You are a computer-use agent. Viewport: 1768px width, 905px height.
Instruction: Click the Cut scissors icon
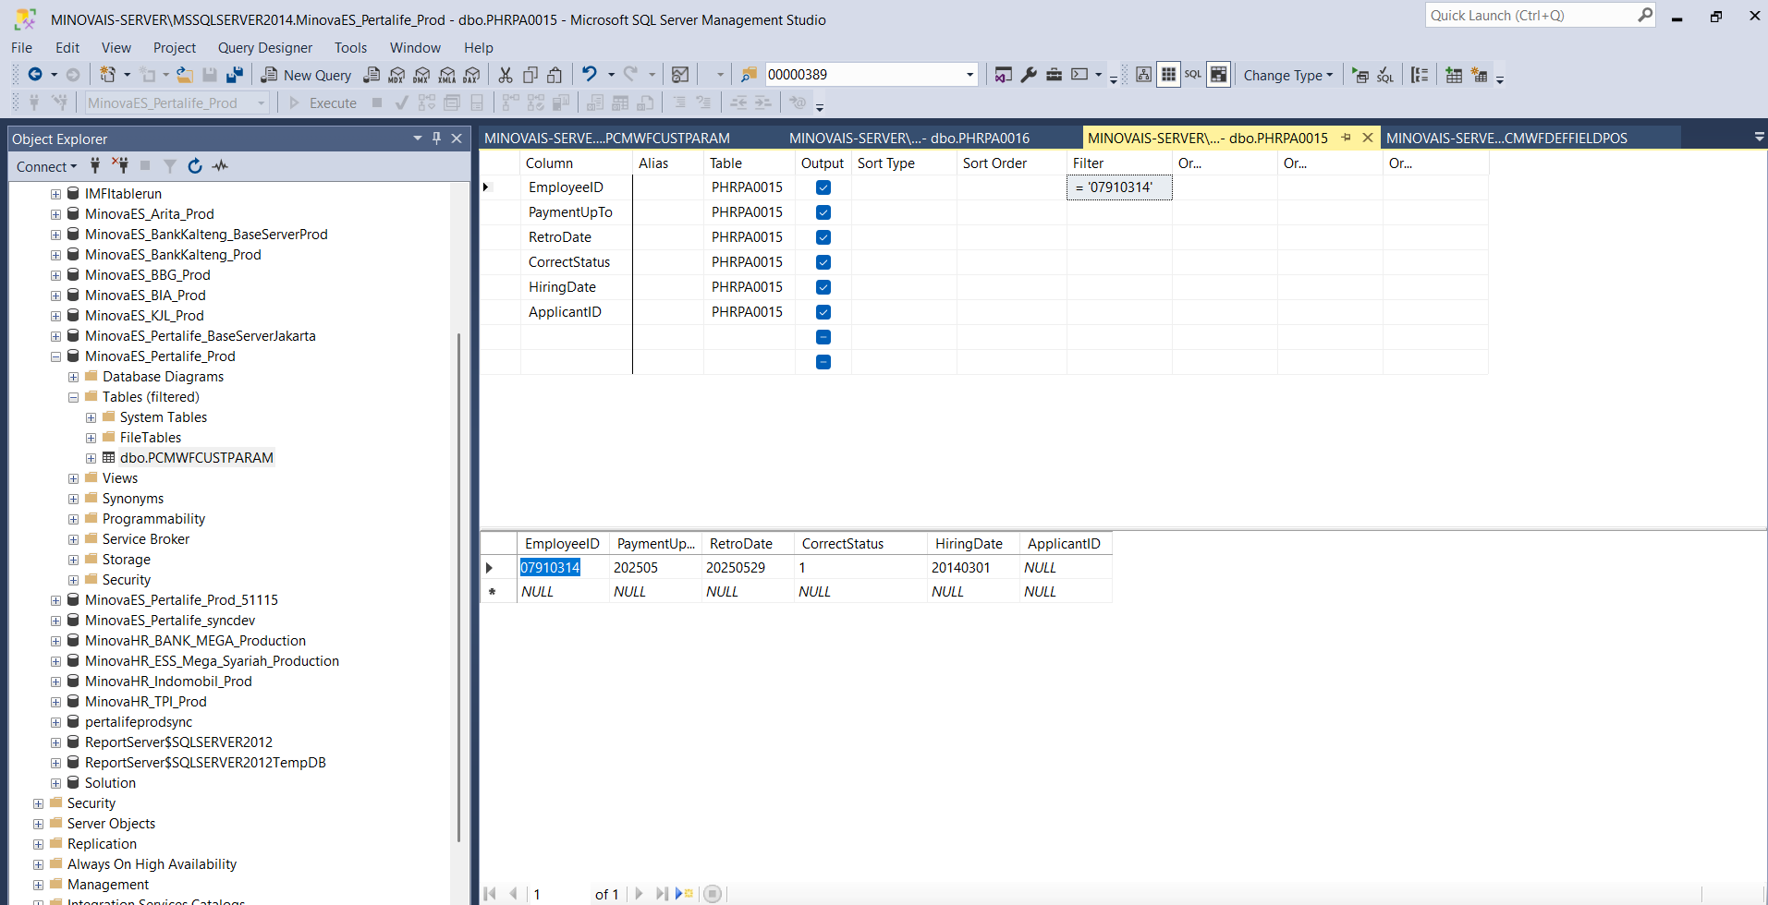tap(506, 75)
